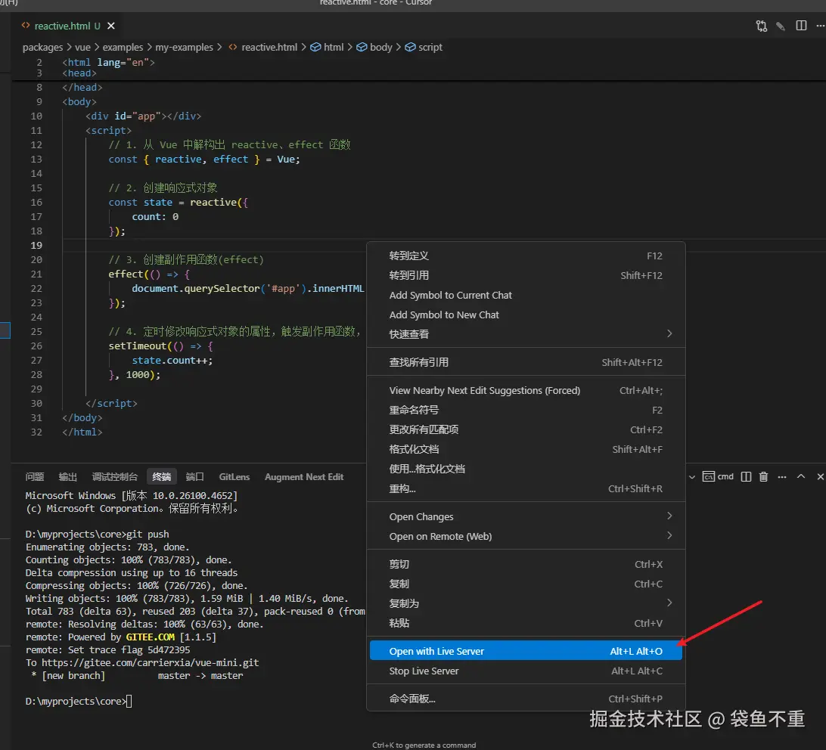Image resolution: width=826 pixels, height=750 pixels.
Task: Maximize the terminal panel with up chevron
Action: point(802,476)
